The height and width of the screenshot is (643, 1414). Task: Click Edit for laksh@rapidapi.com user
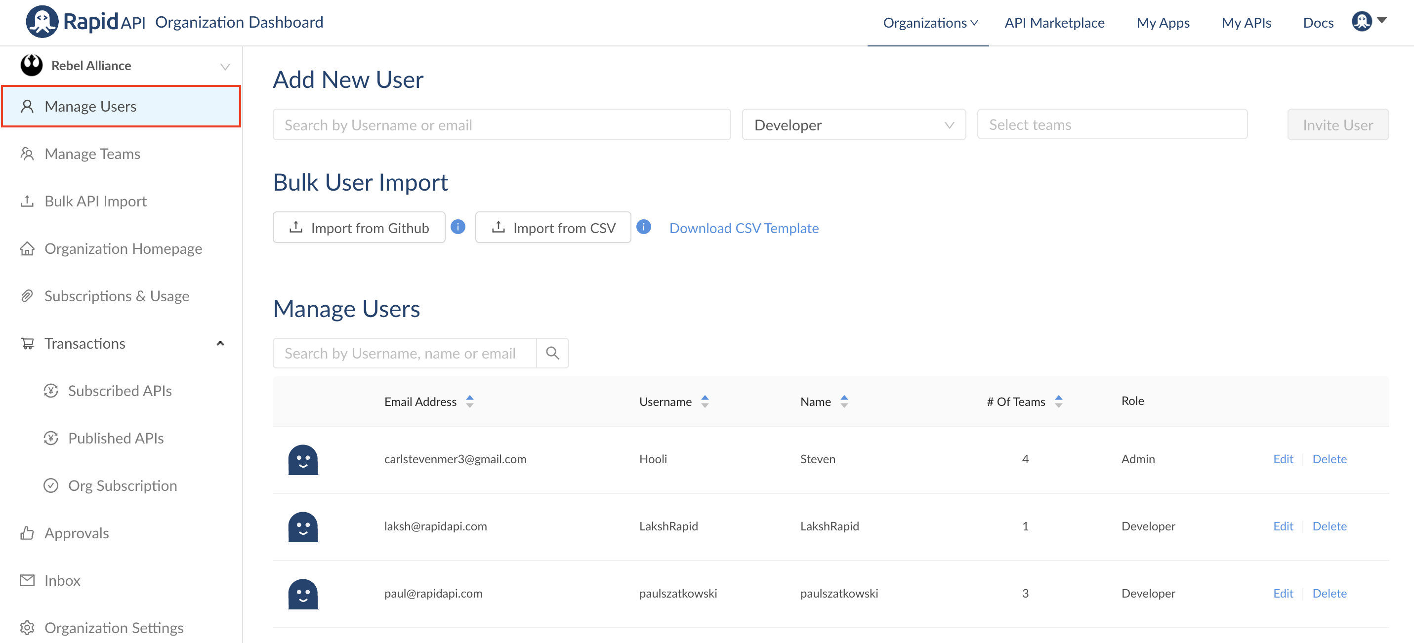coord(1283,525)
